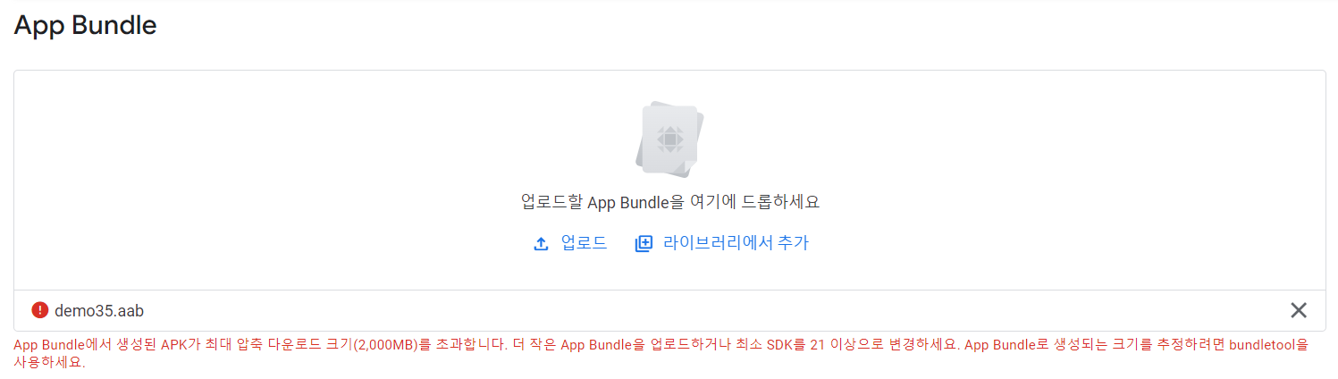Click the add-from-library stacked plus icon

pos(644,243)
